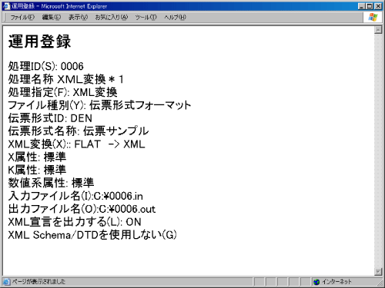Click the 運用登録 page heading

click(39, 41)
